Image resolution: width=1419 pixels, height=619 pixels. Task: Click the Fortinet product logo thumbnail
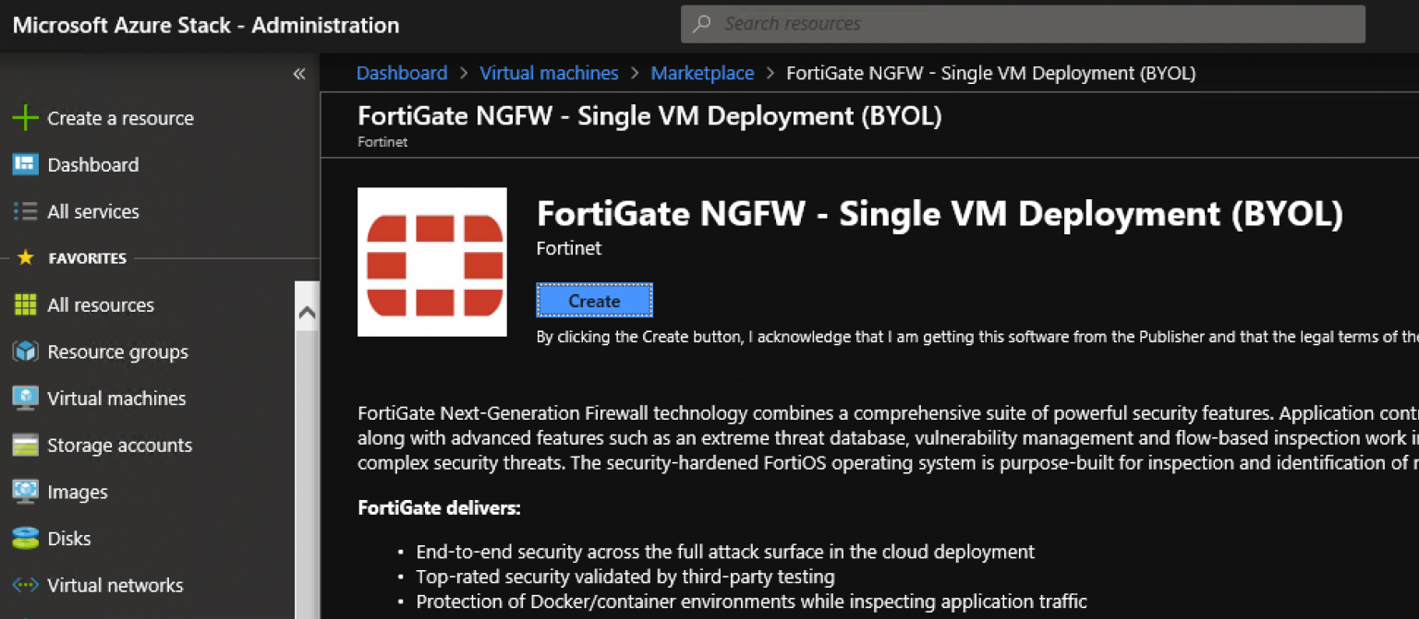tap(431, 261)
